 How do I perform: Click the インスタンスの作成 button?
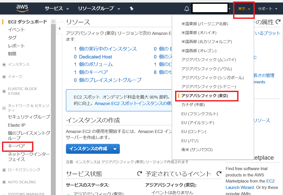pos(88,149)
